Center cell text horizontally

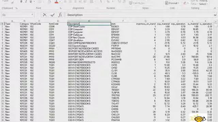point(70,2)
